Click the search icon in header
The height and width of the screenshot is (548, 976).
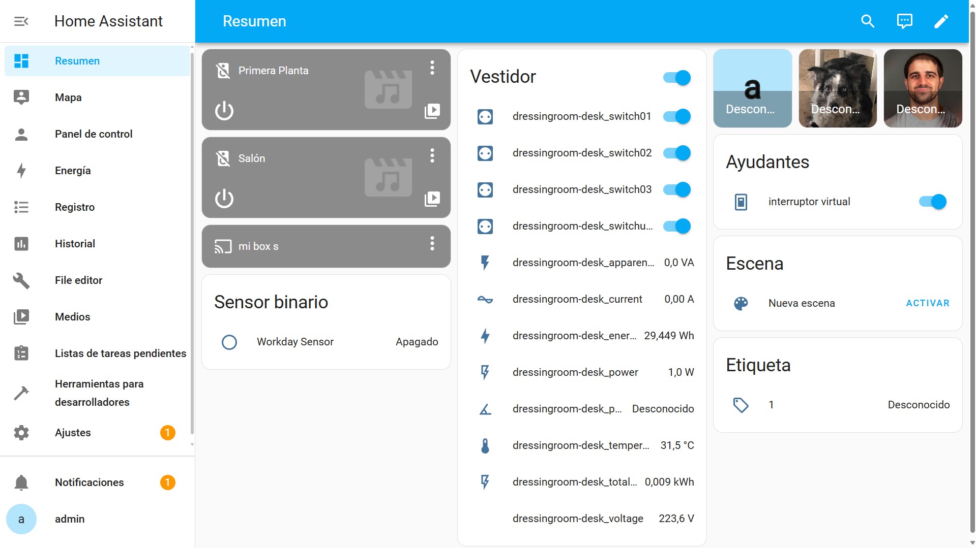pos(868,21)
